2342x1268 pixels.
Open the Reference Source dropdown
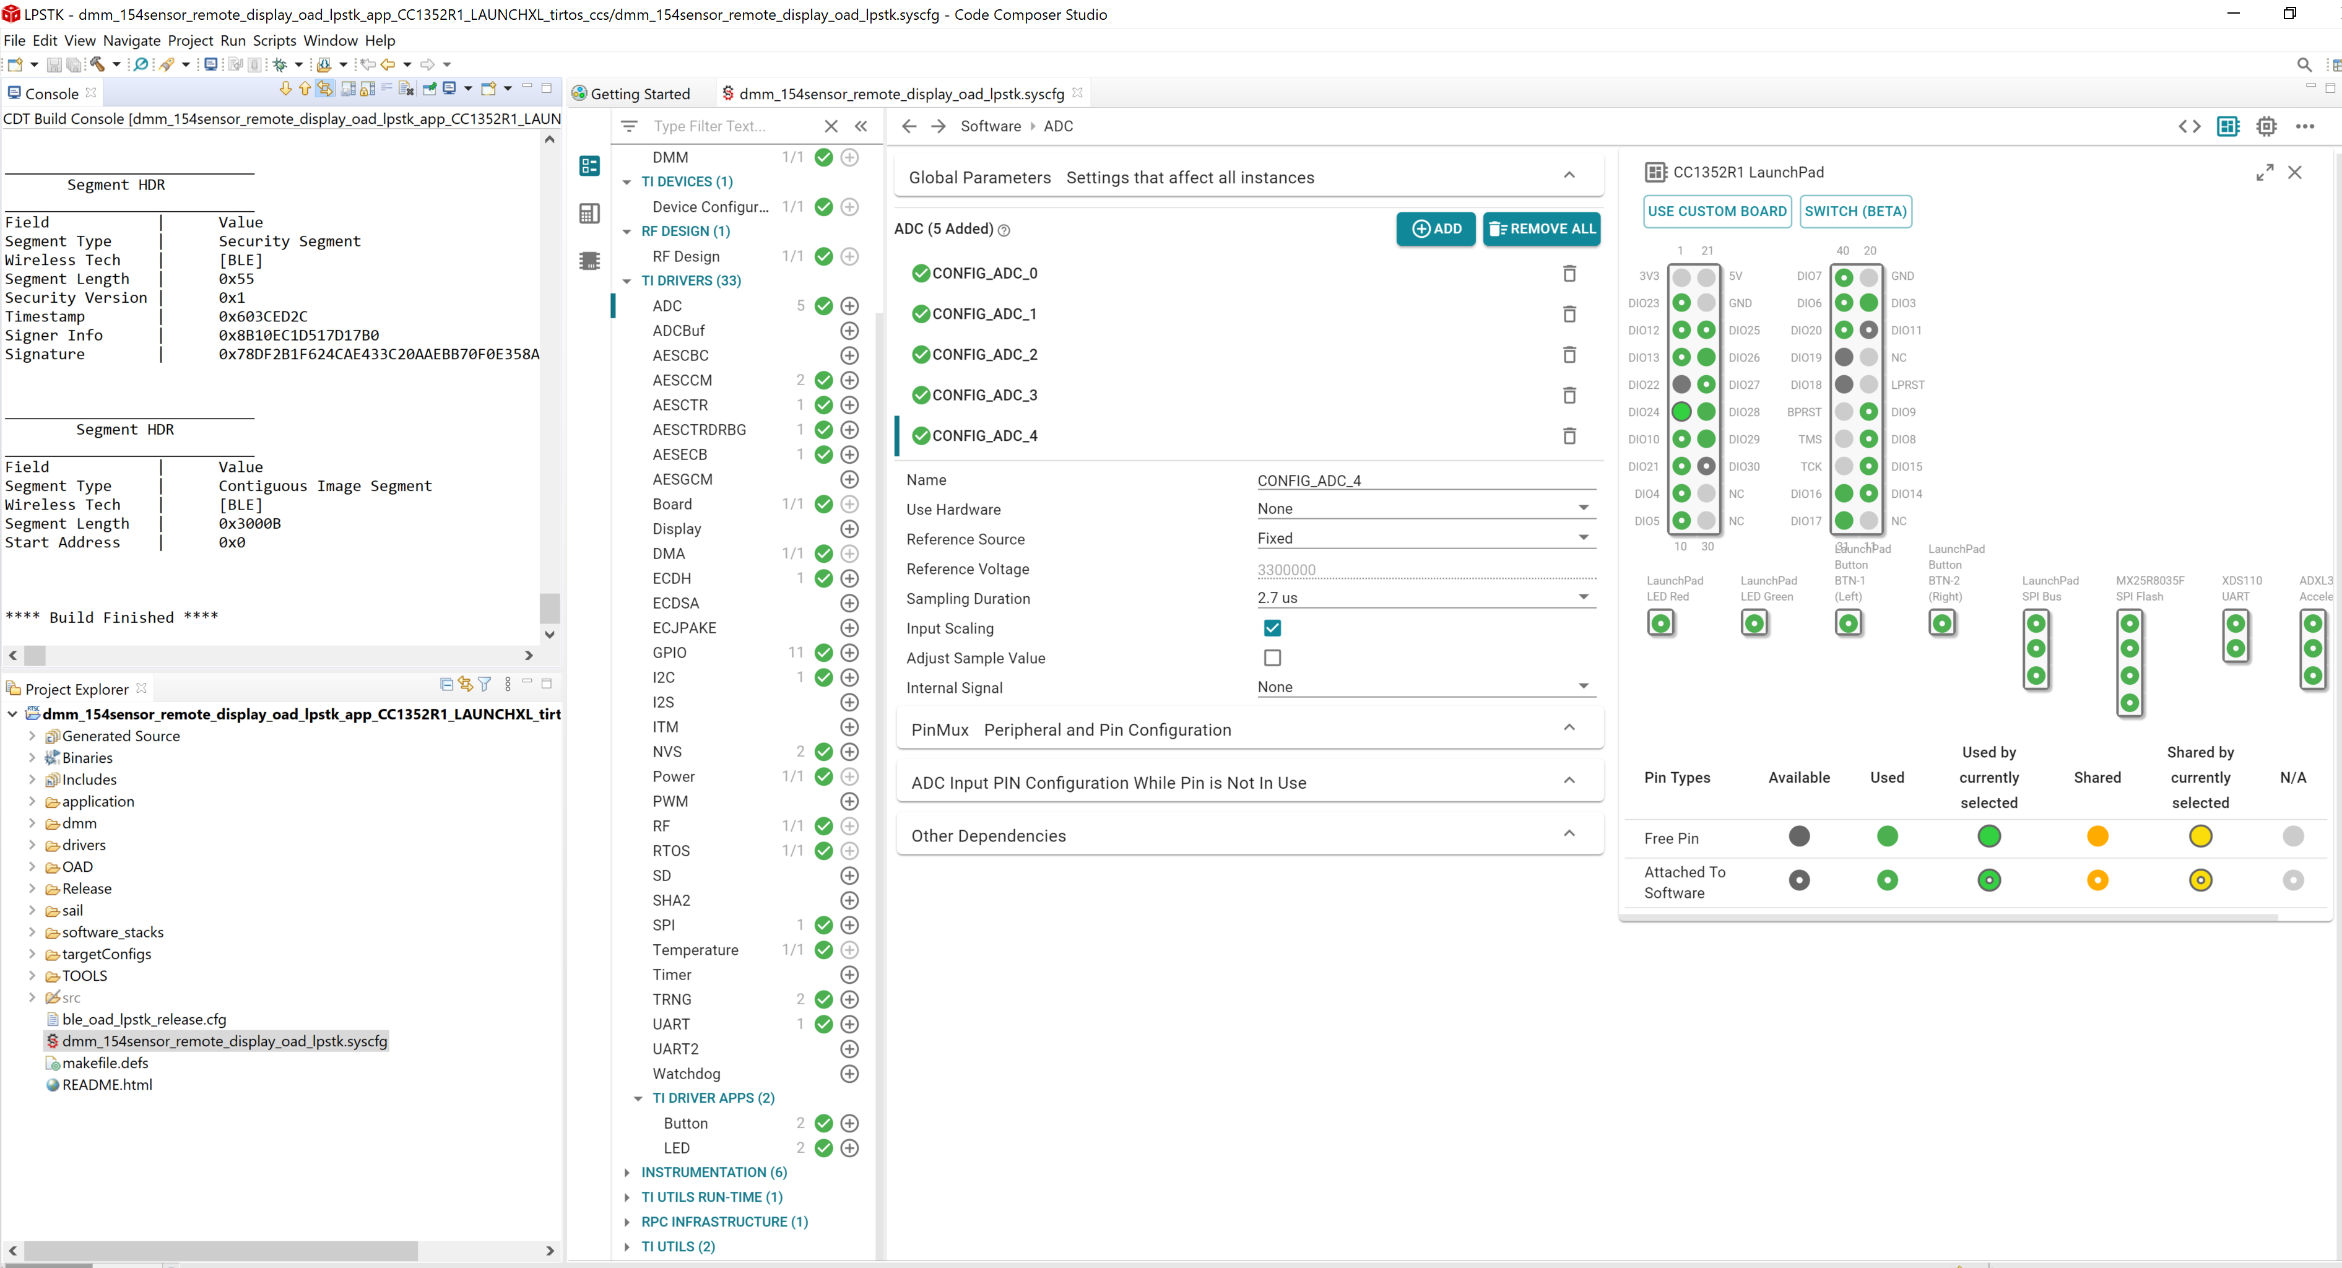click(x=1583, y=538)
